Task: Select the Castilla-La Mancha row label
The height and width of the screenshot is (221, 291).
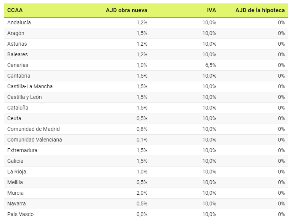Action: click(30, 86)
